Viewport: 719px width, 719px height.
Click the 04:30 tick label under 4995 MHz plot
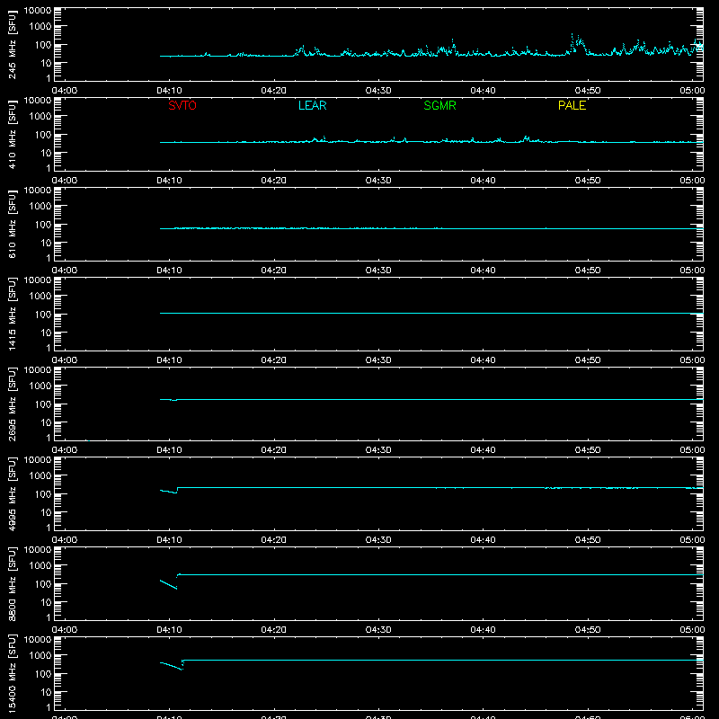[378, 540]
